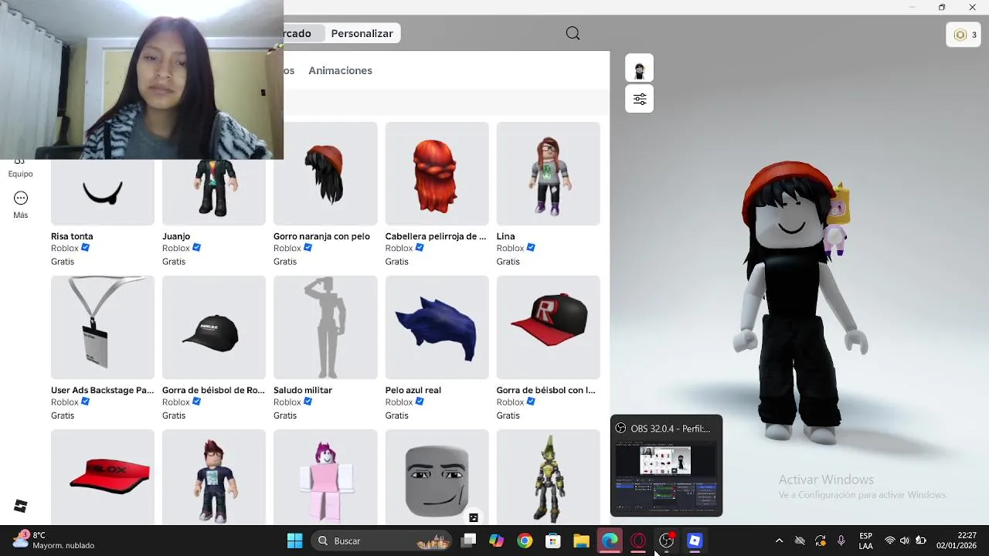Image resolution: width=989 pixels, height=556 pixels.
Task: Switch to the Personalizar tab
Action: (362, 33)
